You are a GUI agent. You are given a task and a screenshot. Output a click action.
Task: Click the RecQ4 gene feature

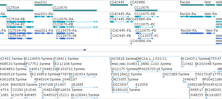192,5
